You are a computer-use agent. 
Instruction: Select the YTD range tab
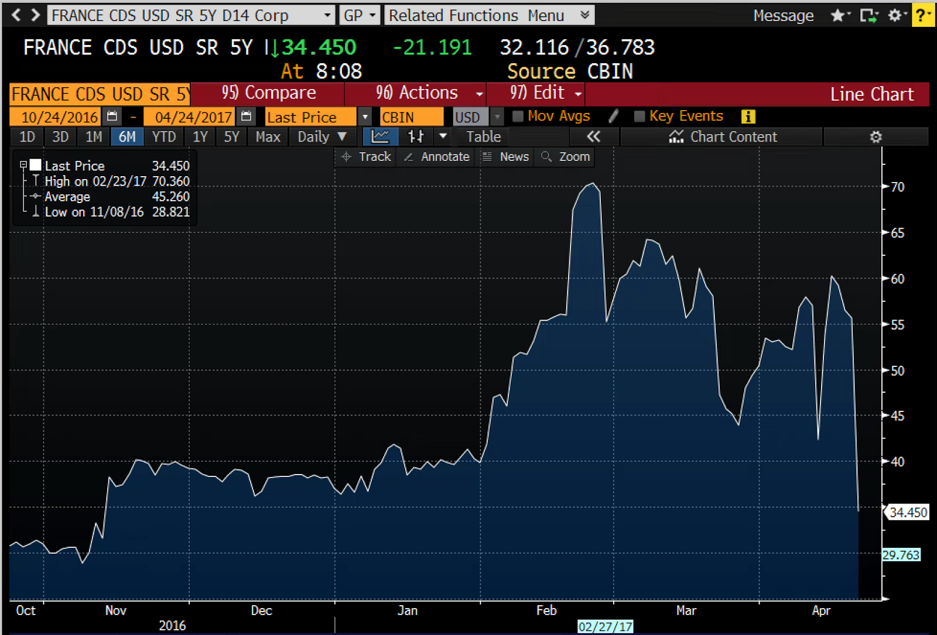(164, 136)
